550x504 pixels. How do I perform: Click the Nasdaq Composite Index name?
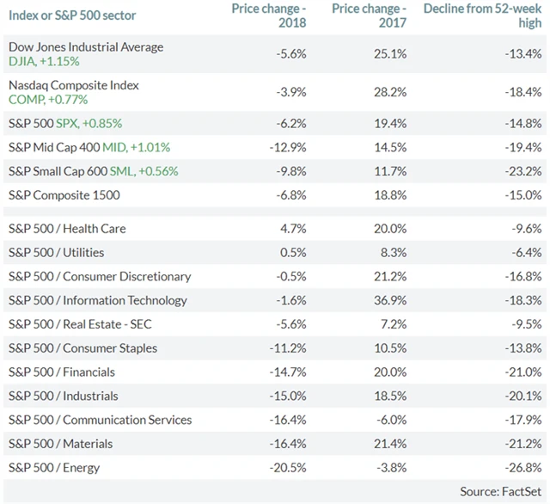[73, 86]
